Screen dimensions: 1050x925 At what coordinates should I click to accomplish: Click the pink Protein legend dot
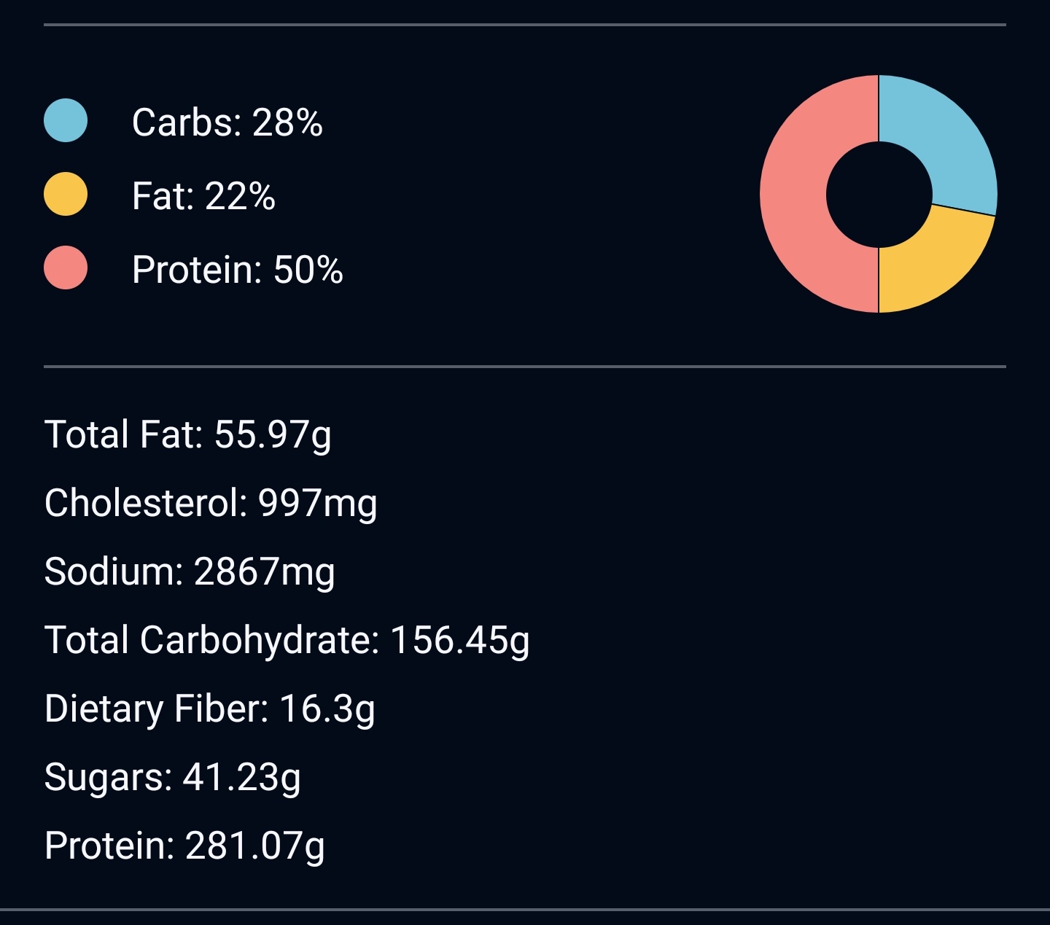tap(66, 268)
